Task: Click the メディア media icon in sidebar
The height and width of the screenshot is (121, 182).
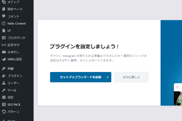Action: [x=4, y=2]
